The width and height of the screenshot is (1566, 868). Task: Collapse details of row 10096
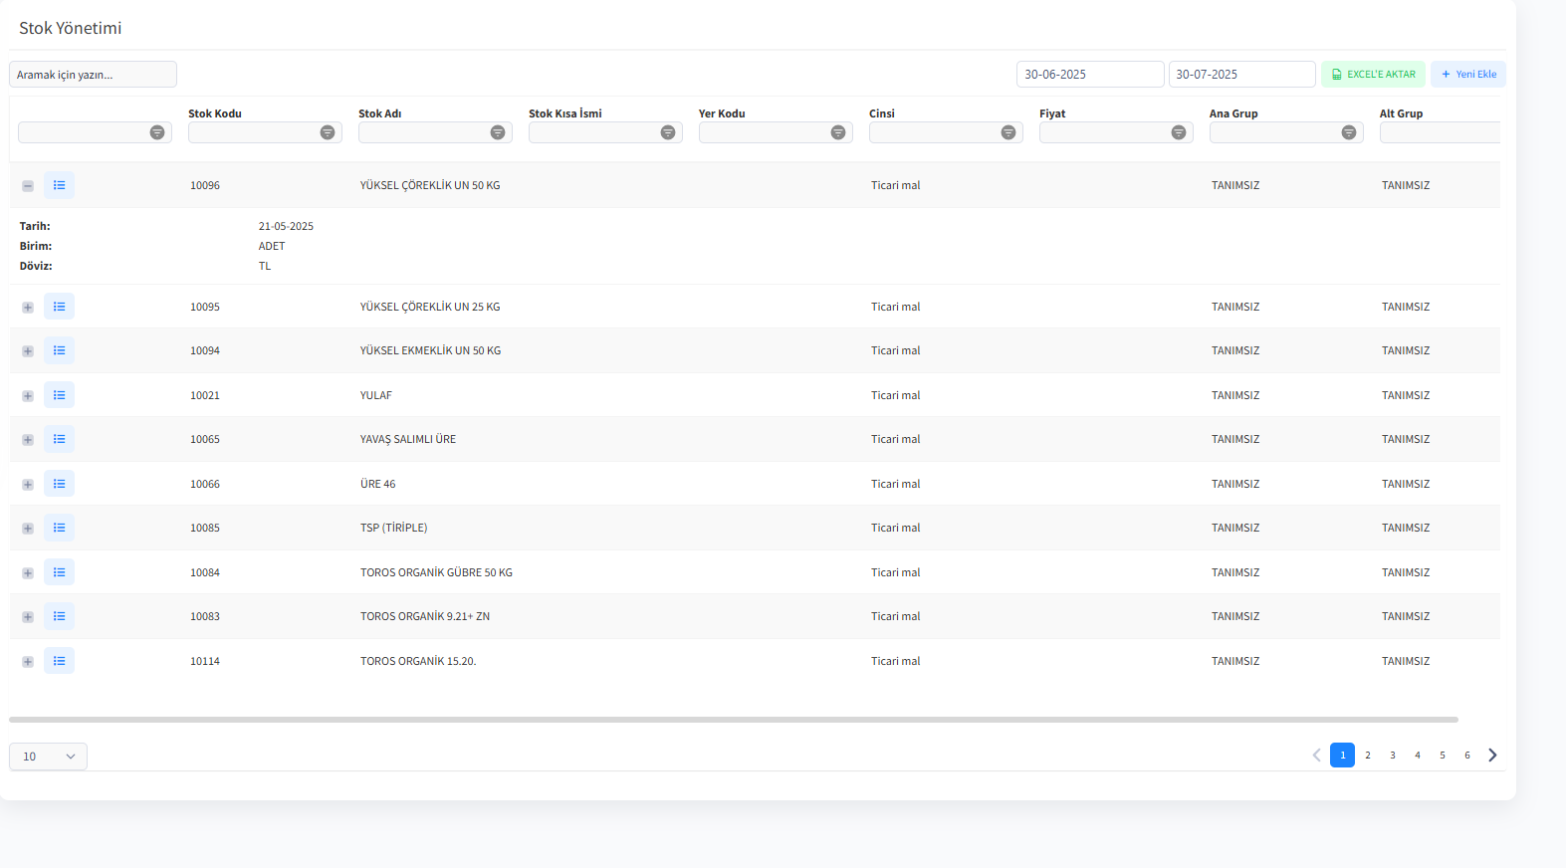[x=28, y=186]
